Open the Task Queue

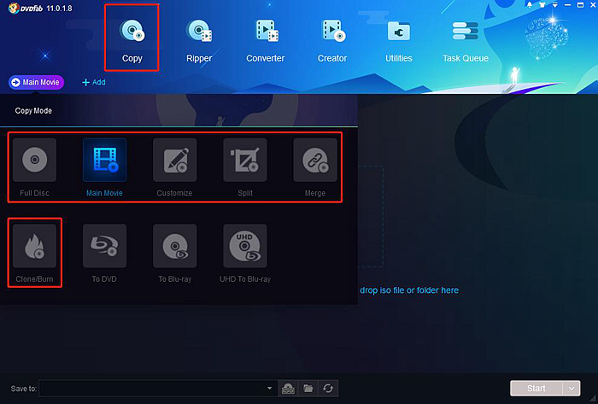point(466,40)
